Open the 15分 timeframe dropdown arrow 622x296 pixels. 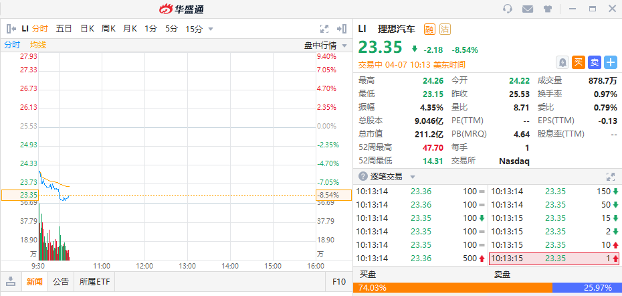[211, 29]
